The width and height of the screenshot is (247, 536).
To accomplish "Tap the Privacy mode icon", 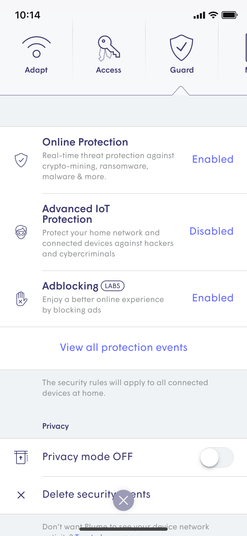I will point(21,457).
